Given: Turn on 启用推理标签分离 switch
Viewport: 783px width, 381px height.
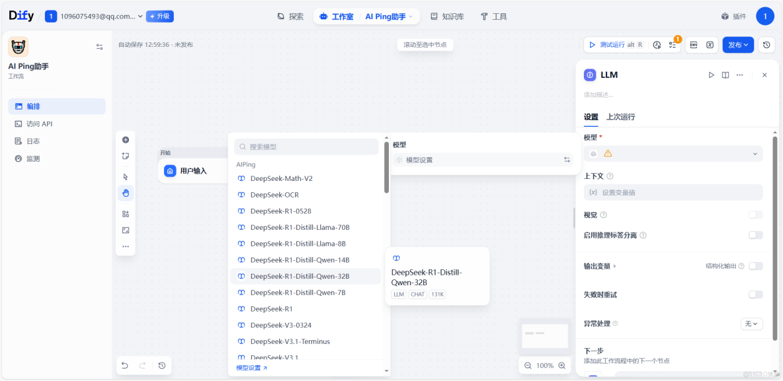Looking at the screenshot, I should pyautogui.click(x=755, y=234).
